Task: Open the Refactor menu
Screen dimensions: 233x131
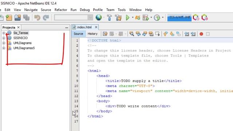Action: coord(61,10)
